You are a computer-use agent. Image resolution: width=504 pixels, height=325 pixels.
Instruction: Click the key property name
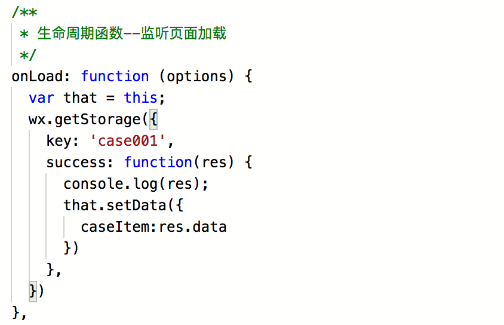click(x=59, y=141)
